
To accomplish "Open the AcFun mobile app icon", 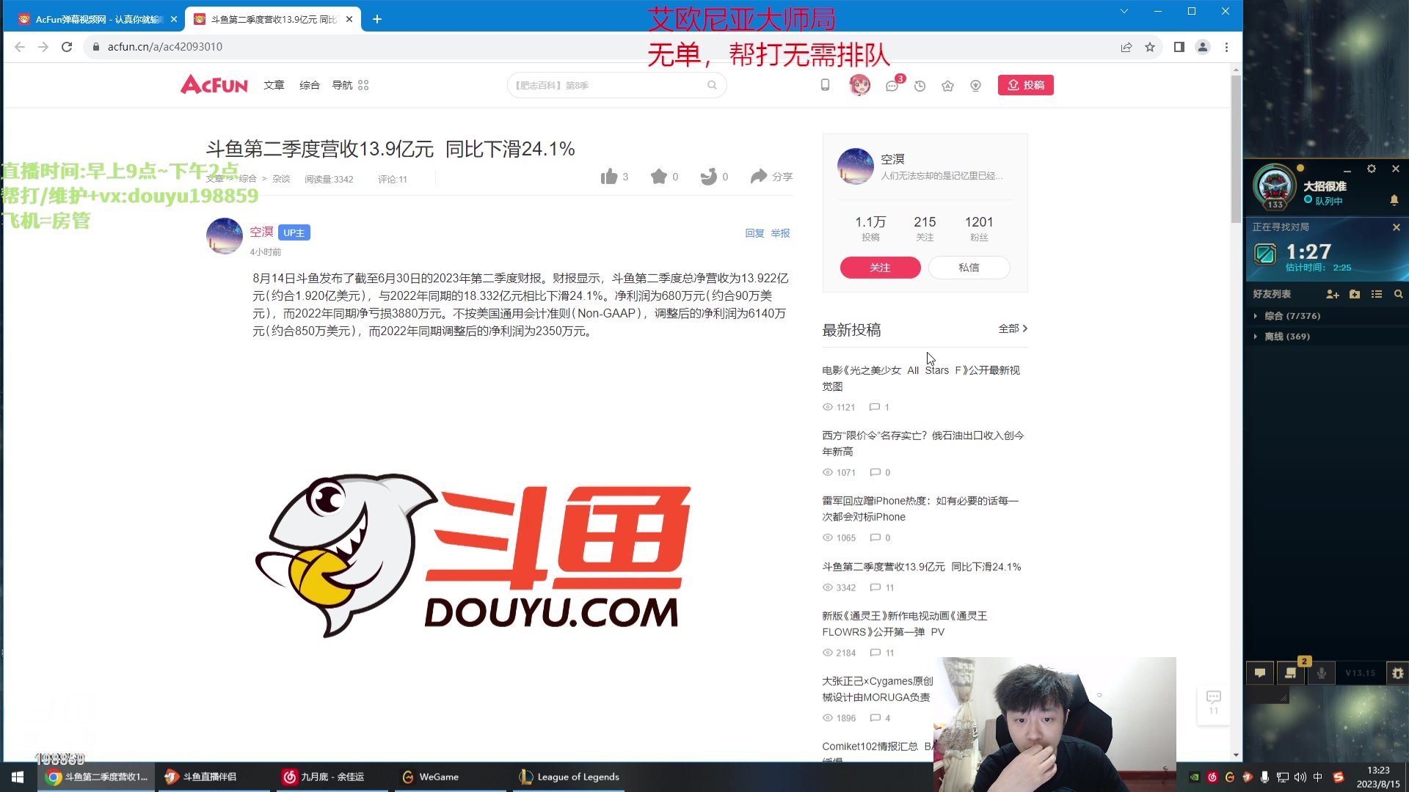I will click(824, 85).
